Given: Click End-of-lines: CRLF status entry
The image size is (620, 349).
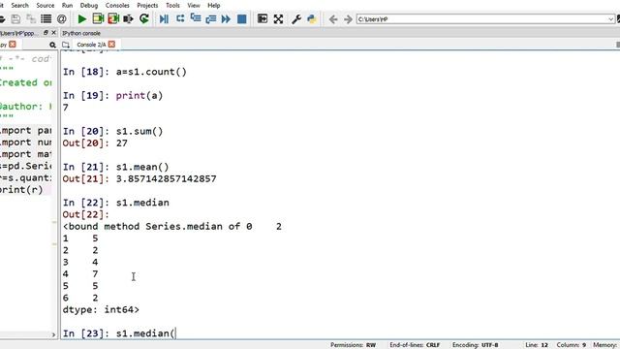Looking at the screenshot, I should tap(415, 345).
